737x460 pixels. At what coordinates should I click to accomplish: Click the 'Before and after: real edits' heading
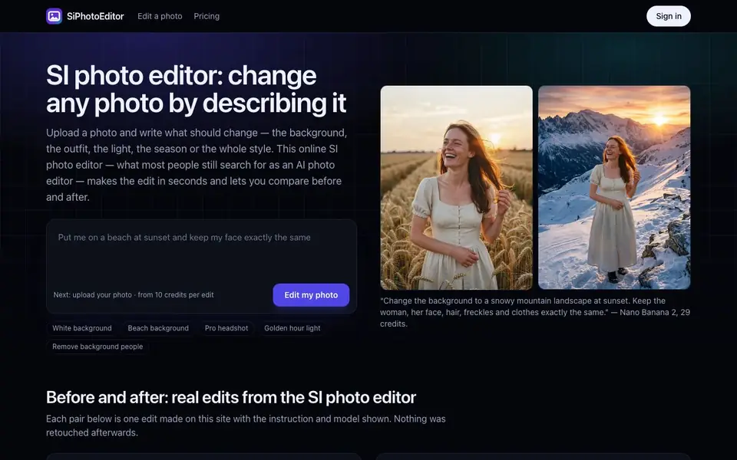[231, 397]
